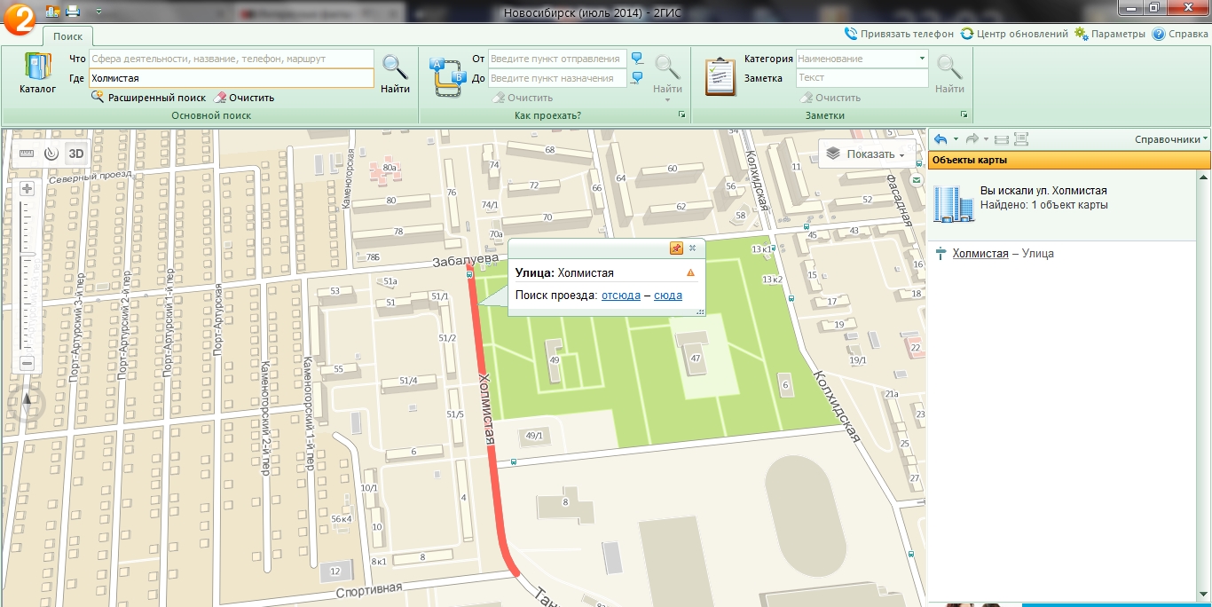Open the Холмистая street result link
Image resolution: width=1212 pixels, height=607 pixels.
click(980, 254)
